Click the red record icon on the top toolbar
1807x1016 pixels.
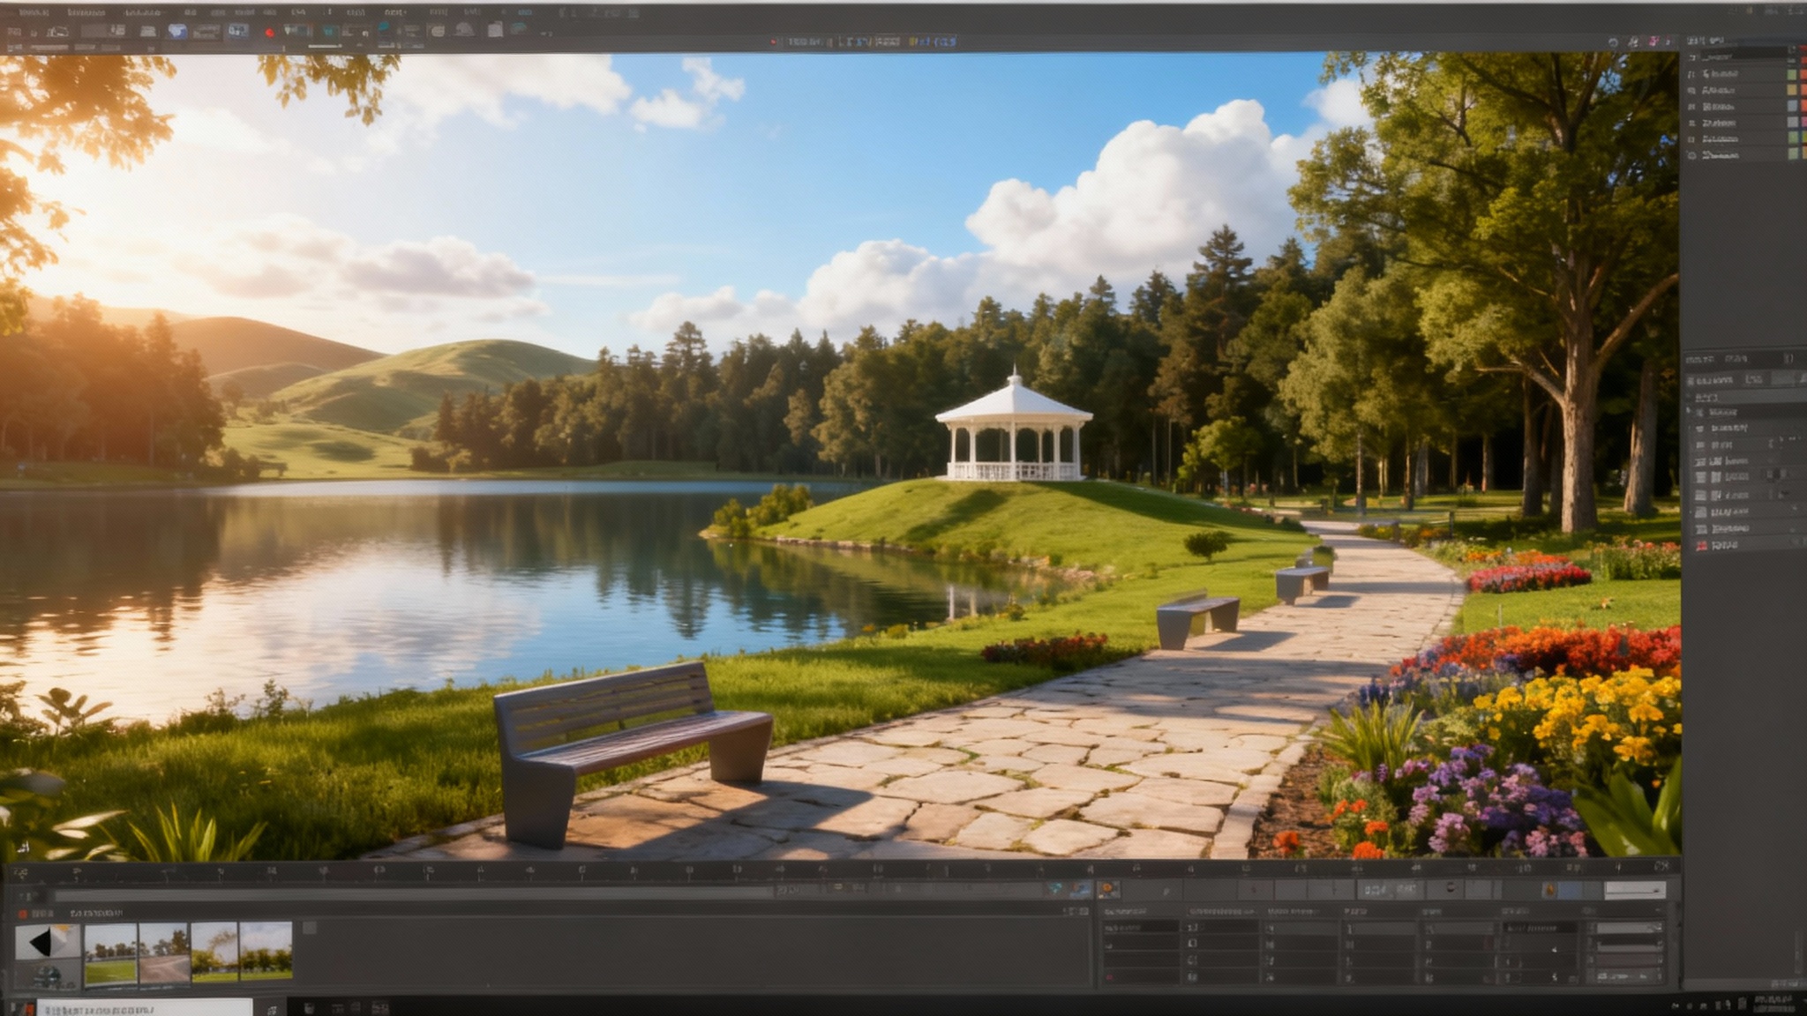[270, 34]
